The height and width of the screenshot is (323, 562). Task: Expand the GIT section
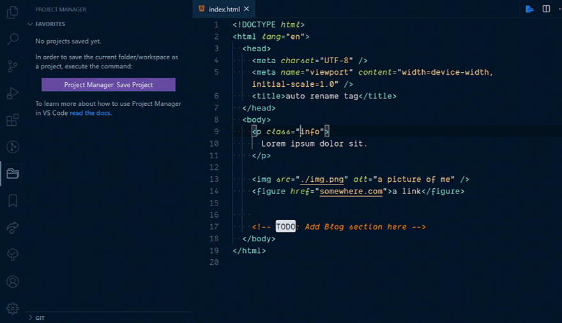pos(40,318)
